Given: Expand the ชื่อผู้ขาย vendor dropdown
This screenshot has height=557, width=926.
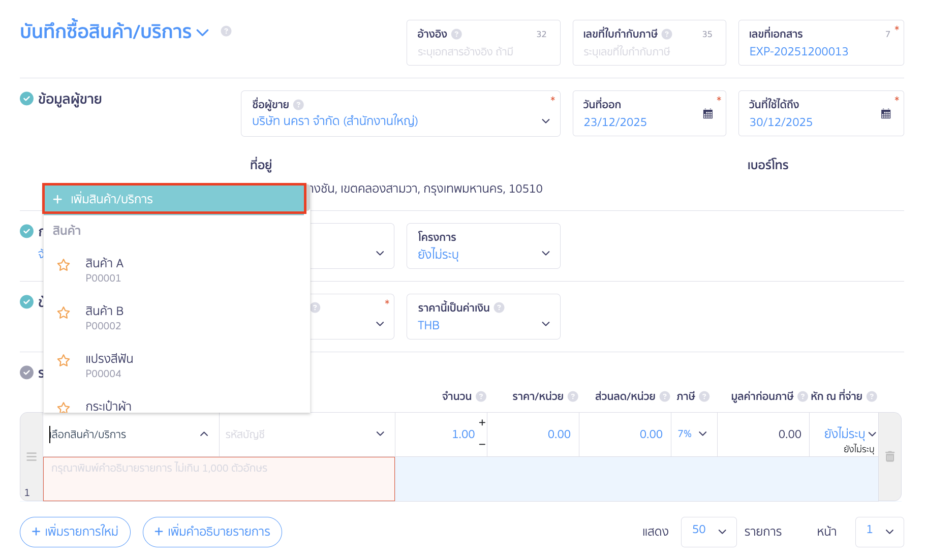Looking at the screenshot, I should coord(545,121).
